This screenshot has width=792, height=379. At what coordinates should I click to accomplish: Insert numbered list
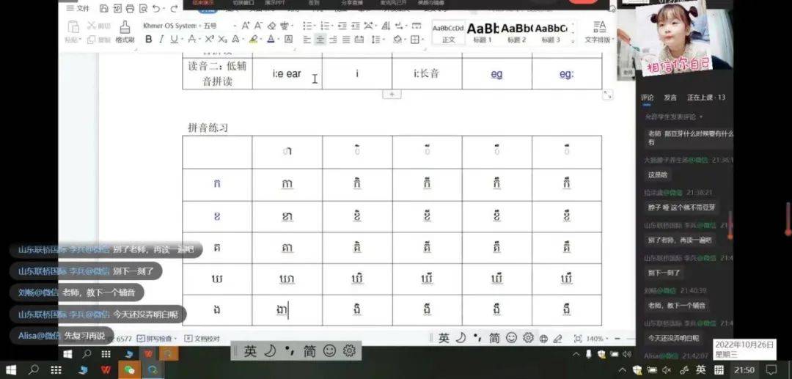325,25
